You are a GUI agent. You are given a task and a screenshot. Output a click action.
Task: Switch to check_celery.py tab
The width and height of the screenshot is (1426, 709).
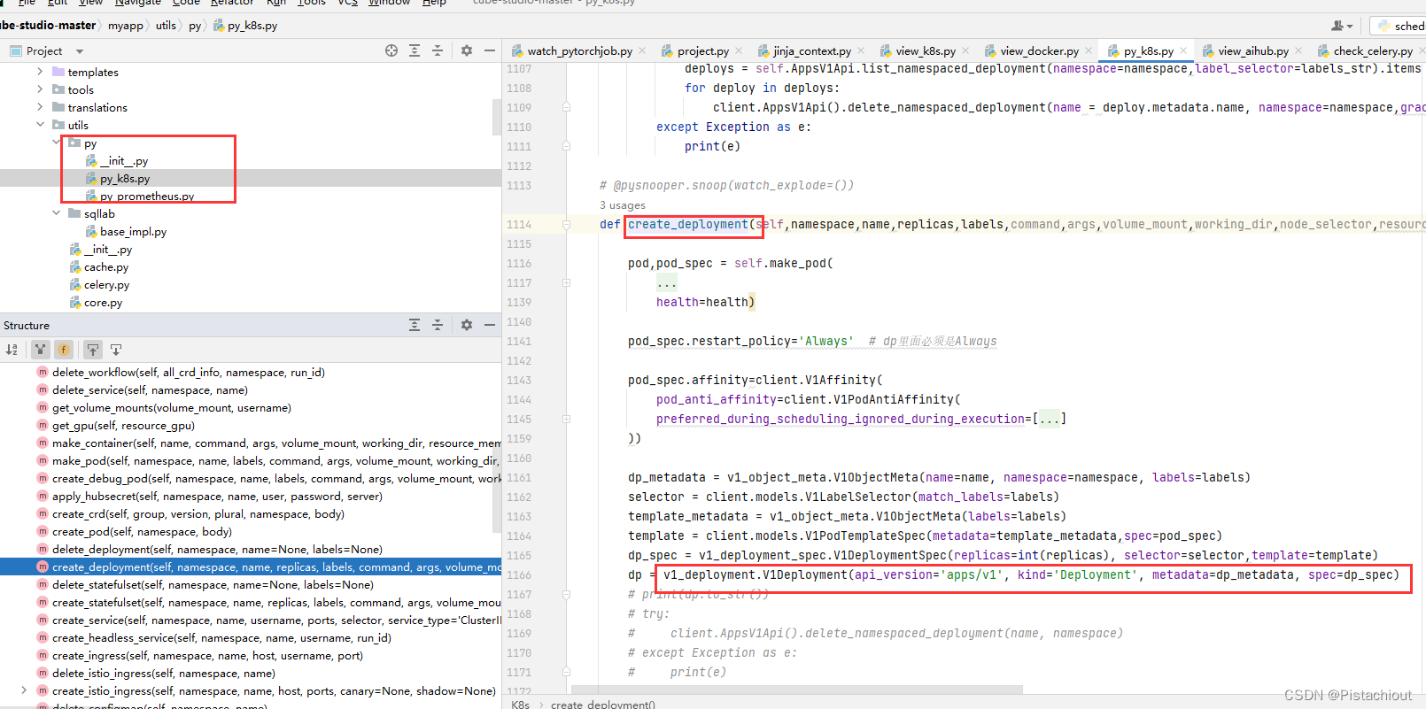point(1373,51)
